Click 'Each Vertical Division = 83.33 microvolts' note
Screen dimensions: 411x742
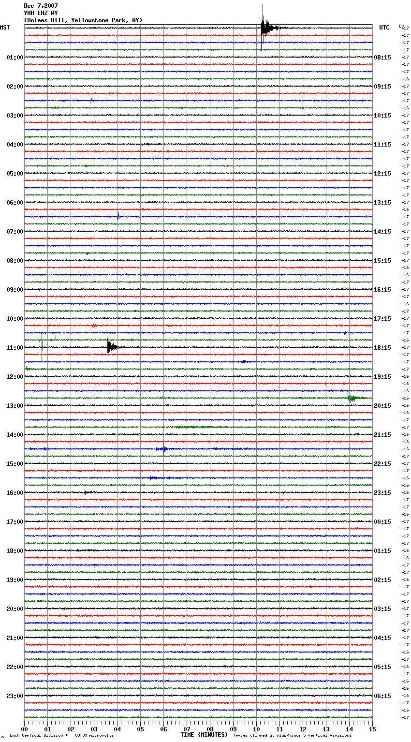pyautogui.click(x=61, y=735)
